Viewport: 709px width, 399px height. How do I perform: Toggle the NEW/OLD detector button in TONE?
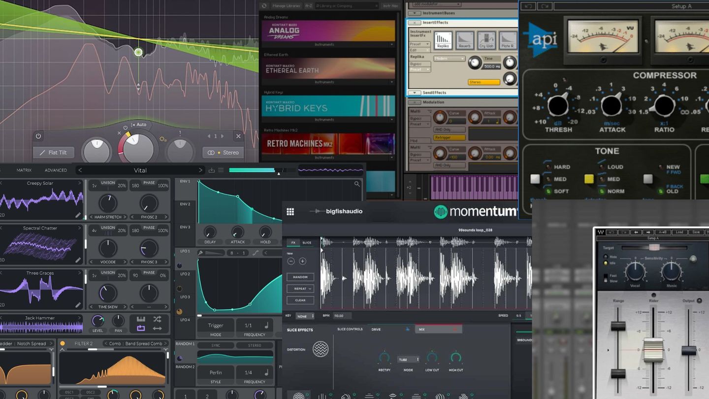(x=648, y=179)
